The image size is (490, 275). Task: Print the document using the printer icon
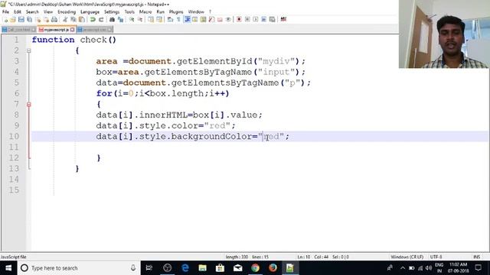pyautogui.click(x=54, y=20)
